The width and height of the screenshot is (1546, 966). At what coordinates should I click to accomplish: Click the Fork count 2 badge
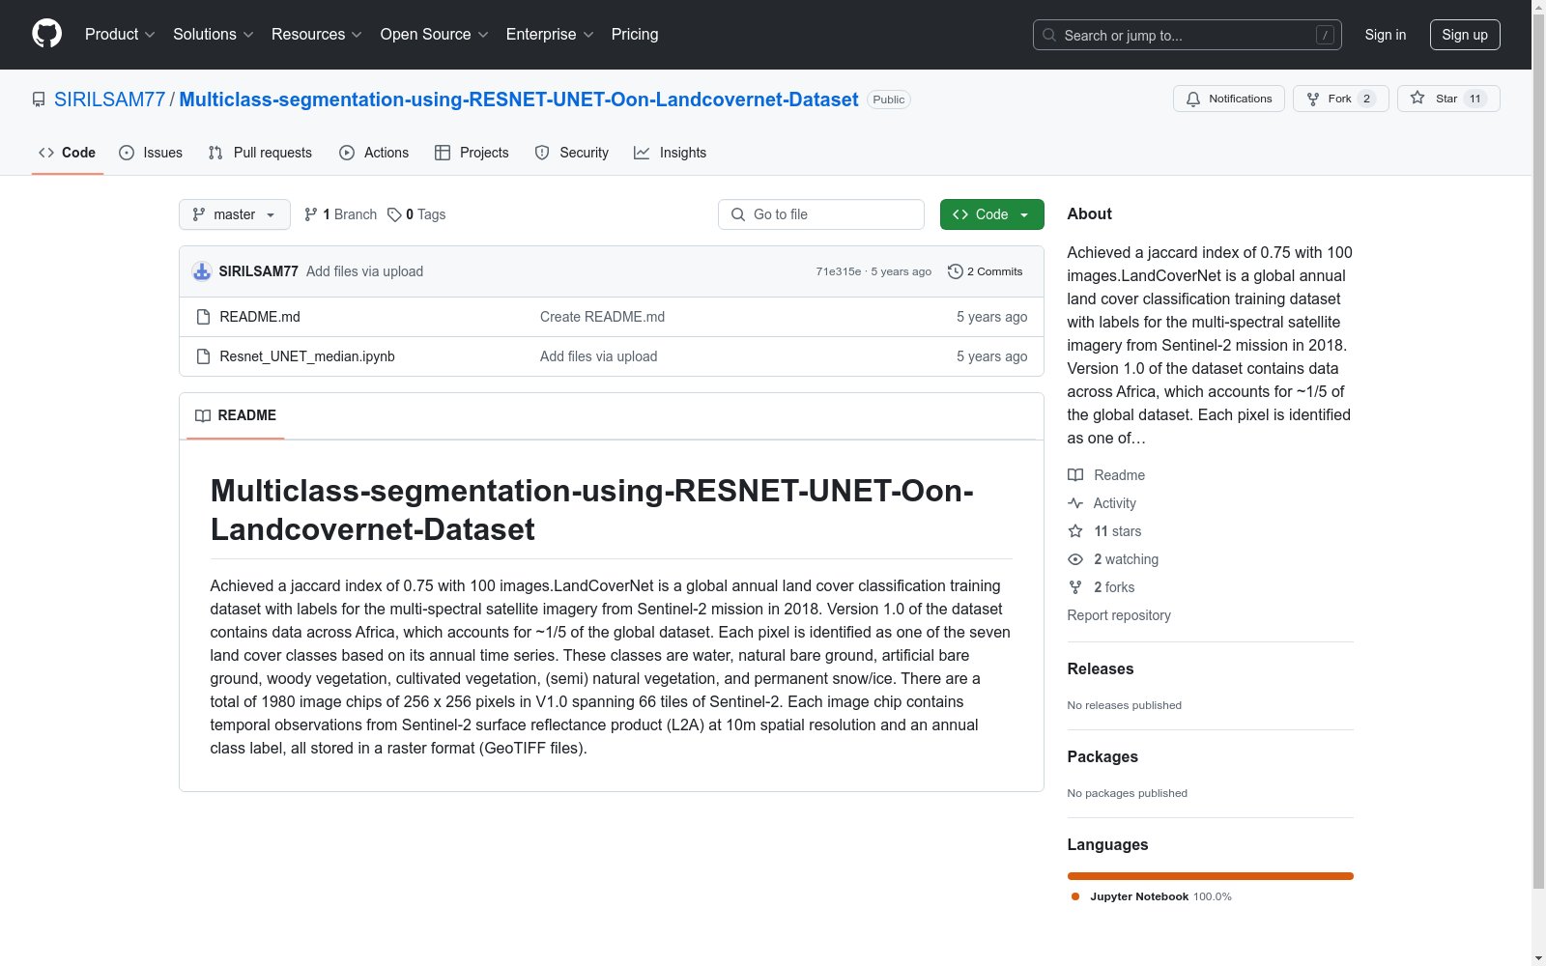point(1366,99)
